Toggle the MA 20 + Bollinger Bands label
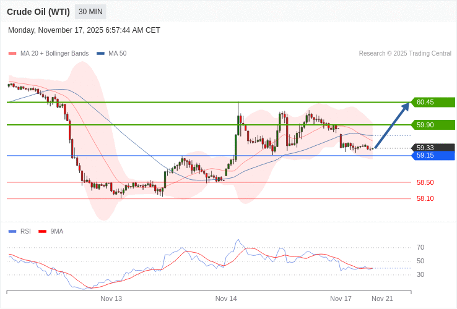457x309 pixels. [x=54, y=54]
